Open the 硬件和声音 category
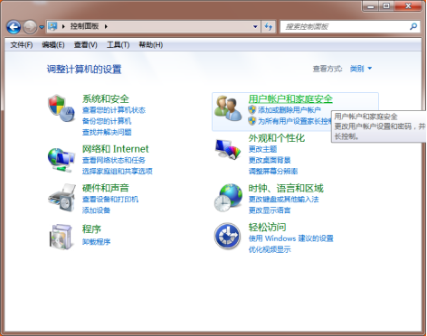The width and height of the screenshot is (427, 336). [106, 188]
